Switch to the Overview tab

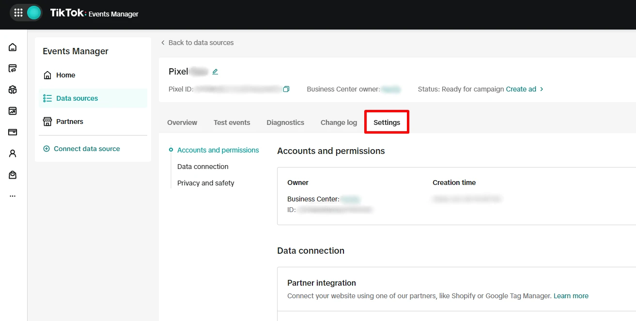182,122
